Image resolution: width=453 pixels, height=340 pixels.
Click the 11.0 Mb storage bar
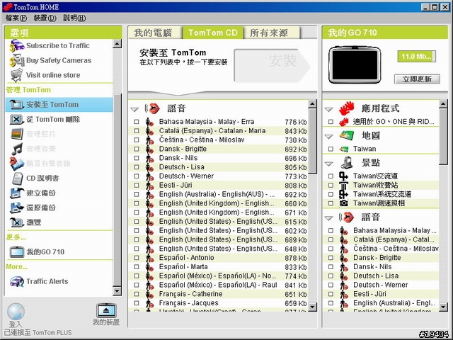[417, 56]
